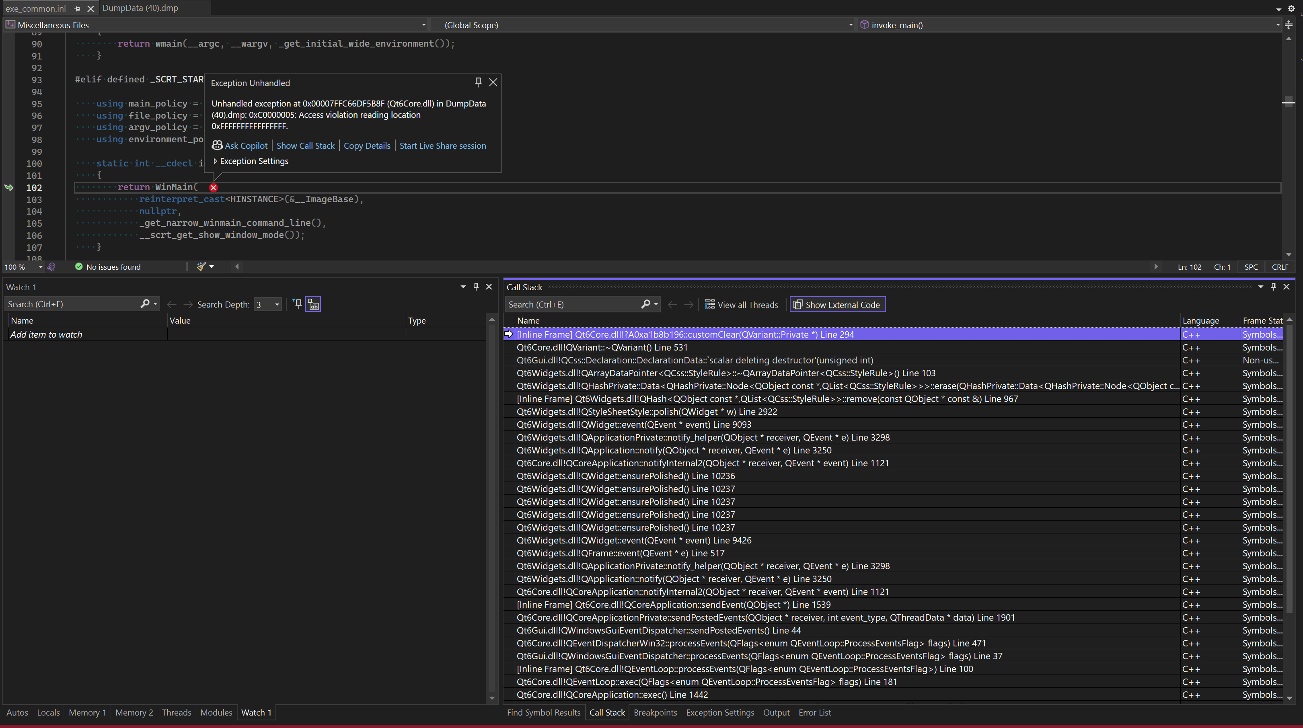
Task: Click the Call Stack next result arrow
Action: tap(689, 304)
